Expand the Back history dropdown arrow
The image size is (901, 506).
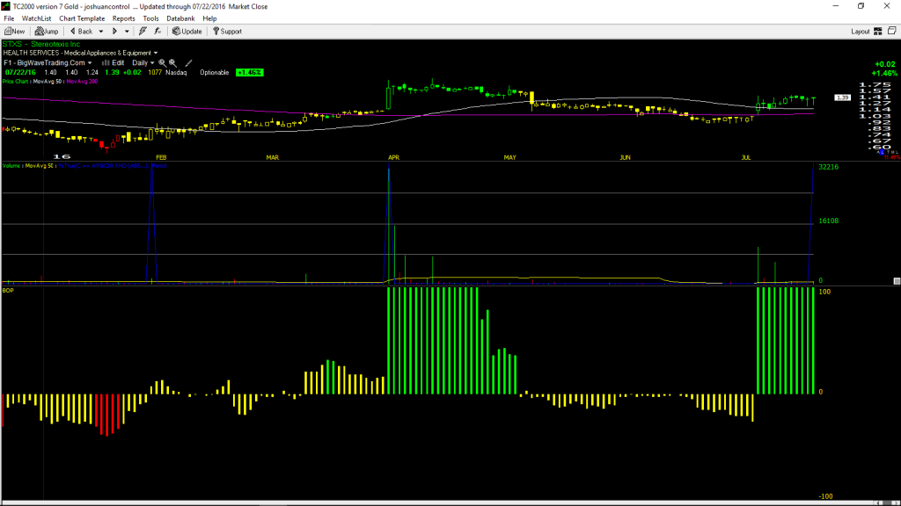[101, 32]
